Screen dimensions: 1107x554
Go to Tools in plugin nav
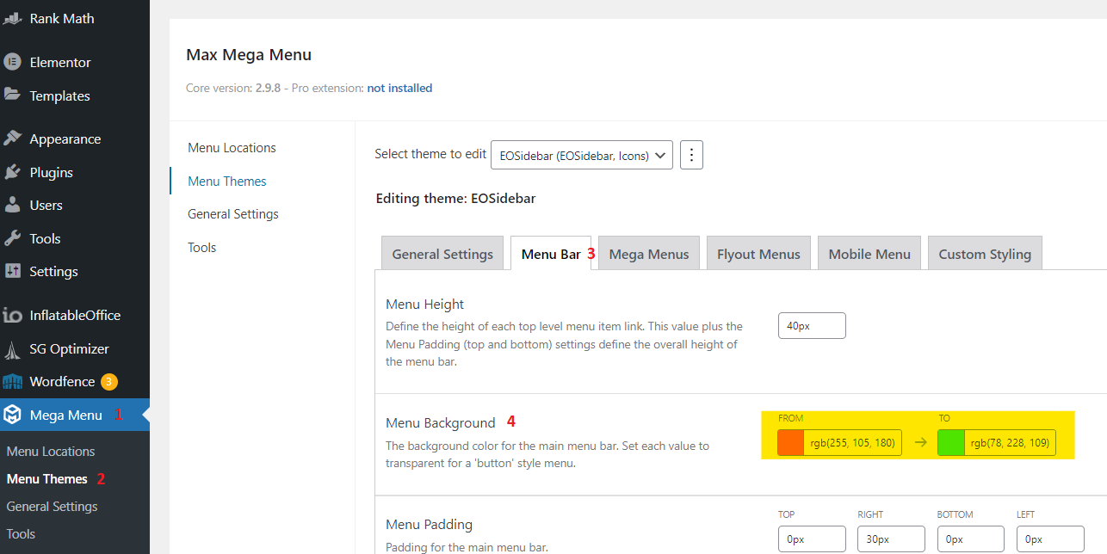coord(202,247)
